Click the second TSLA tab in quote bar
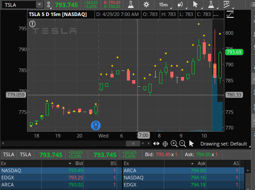Image resolution: width=255 pixels, height=190 pixels. point(25,154)
